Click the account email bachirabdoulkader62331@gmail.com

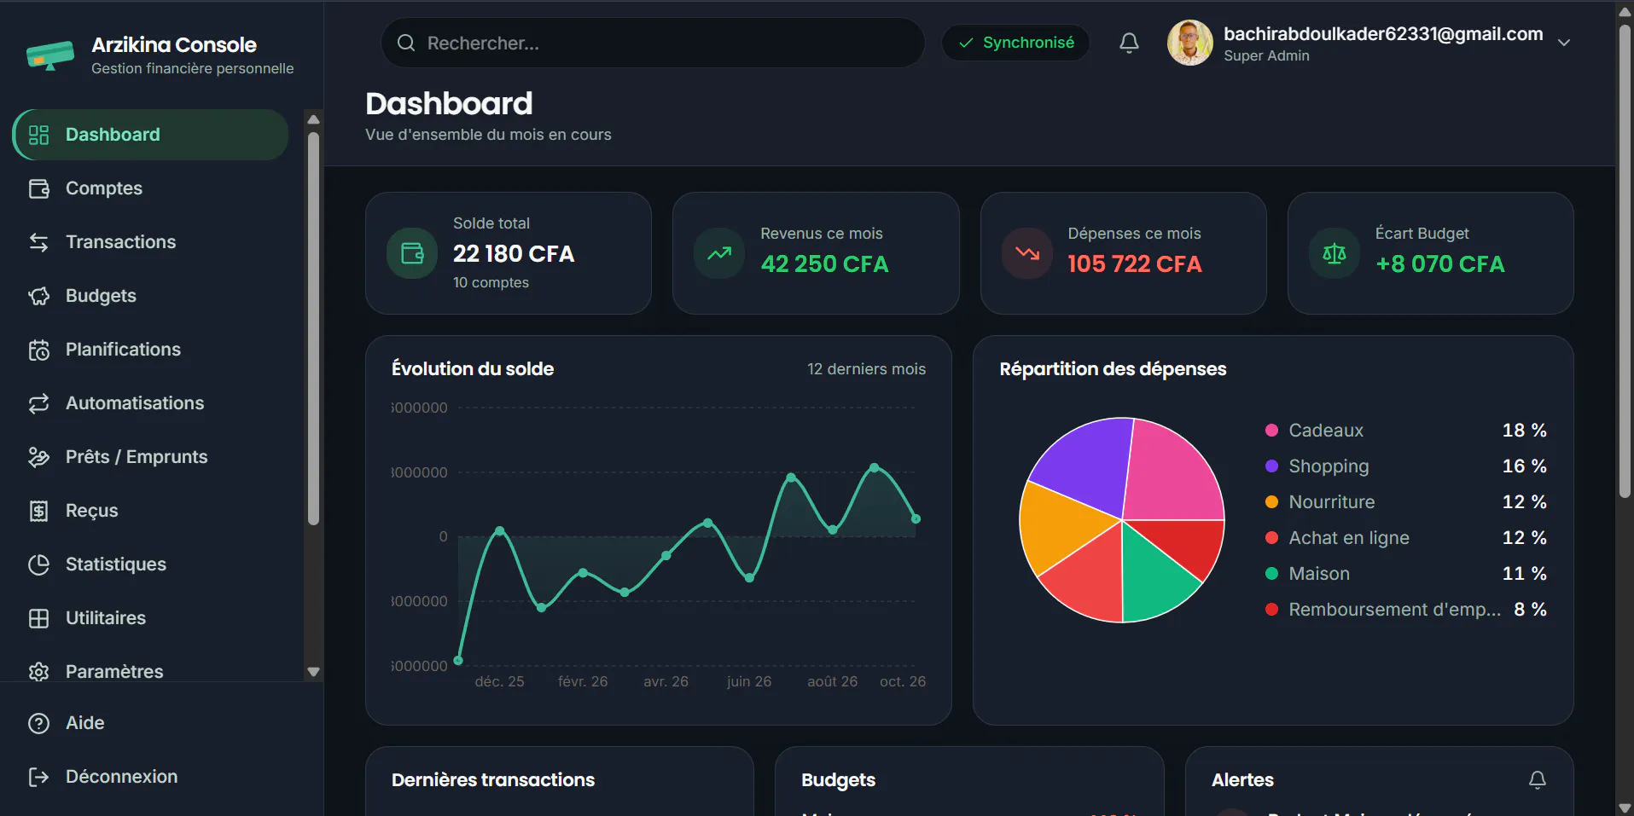point(1383,34)
